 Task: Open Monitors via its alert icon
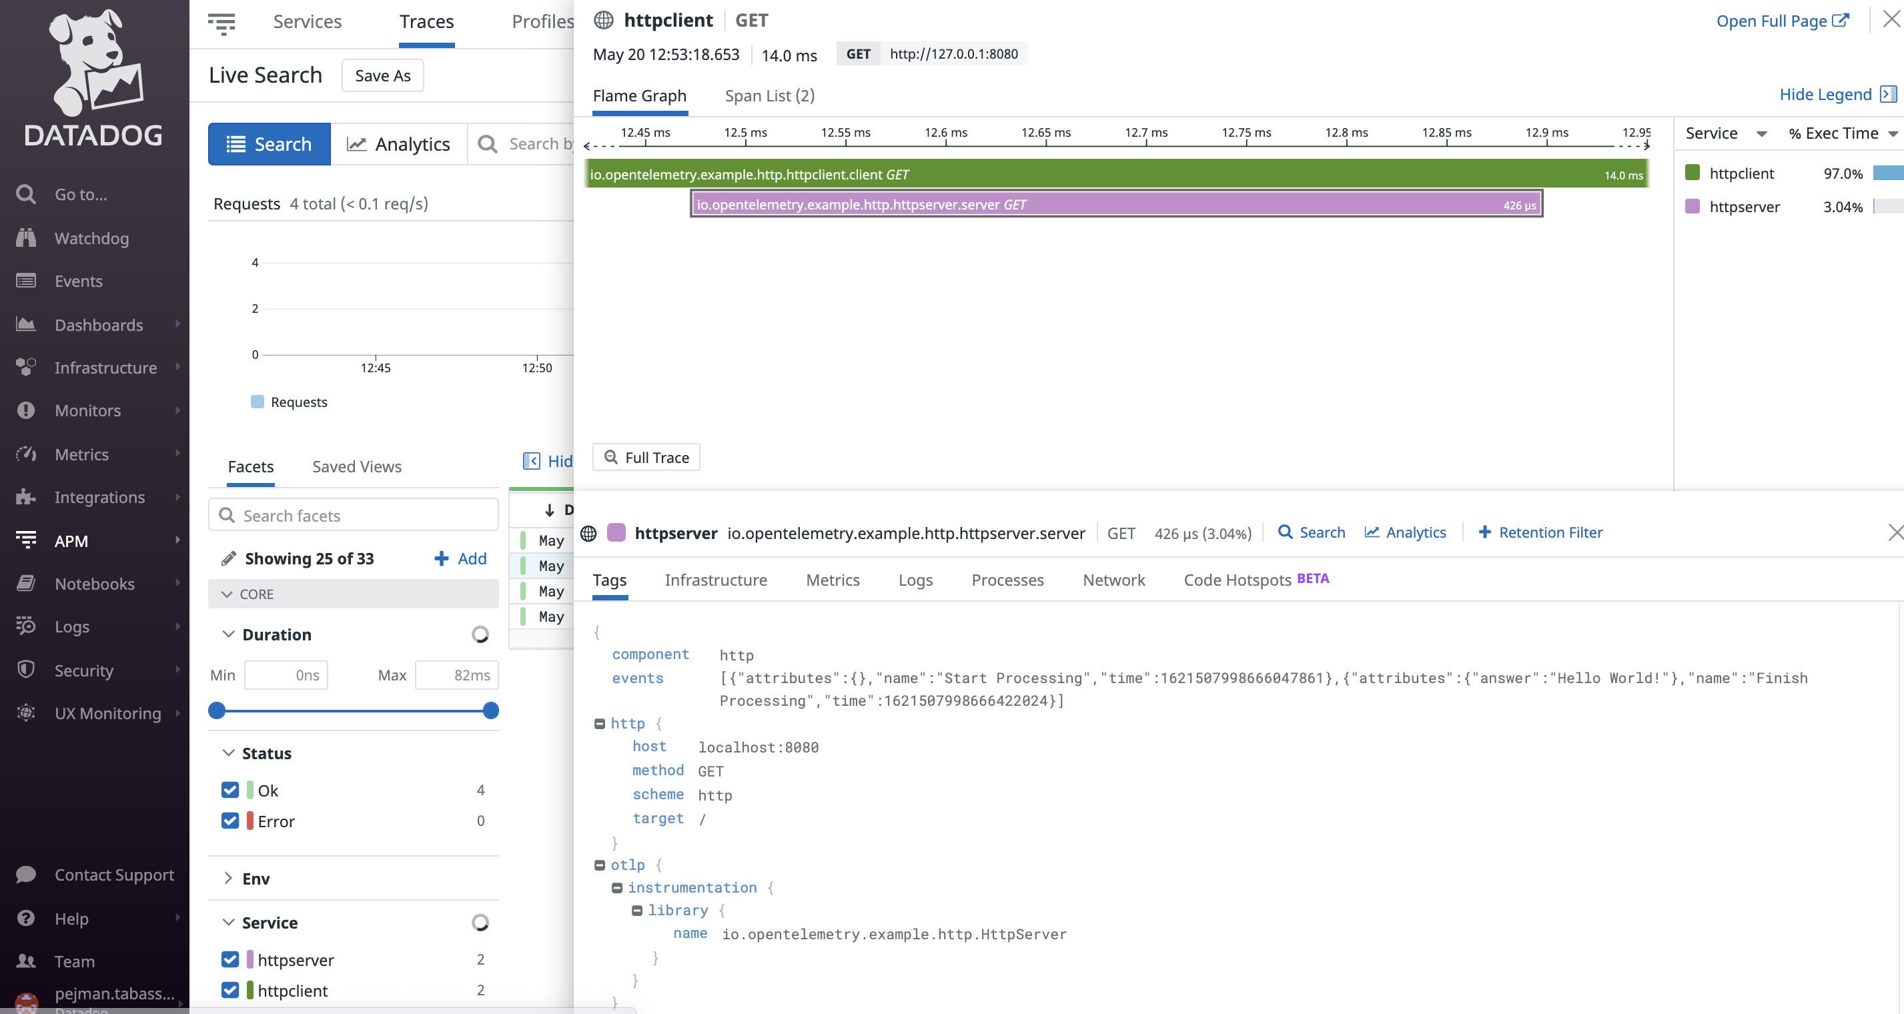pyautogui.click(x=26, y=410)
